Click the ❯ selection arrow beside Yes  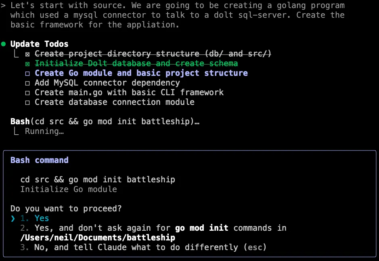coord(13,218)
